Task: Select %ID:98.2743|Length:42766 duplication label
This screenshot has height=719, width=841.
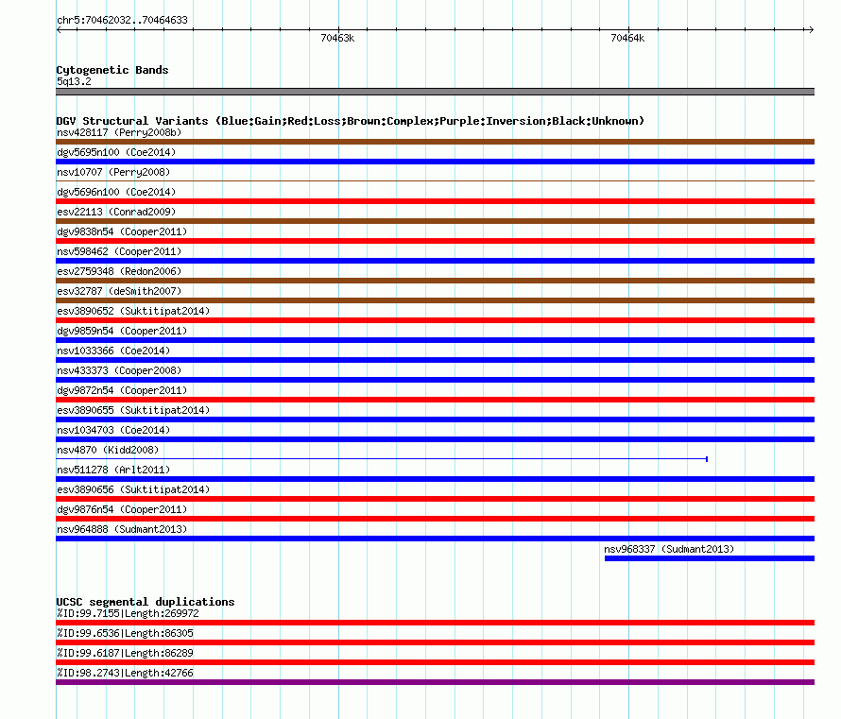Action: tap(125, 673)
